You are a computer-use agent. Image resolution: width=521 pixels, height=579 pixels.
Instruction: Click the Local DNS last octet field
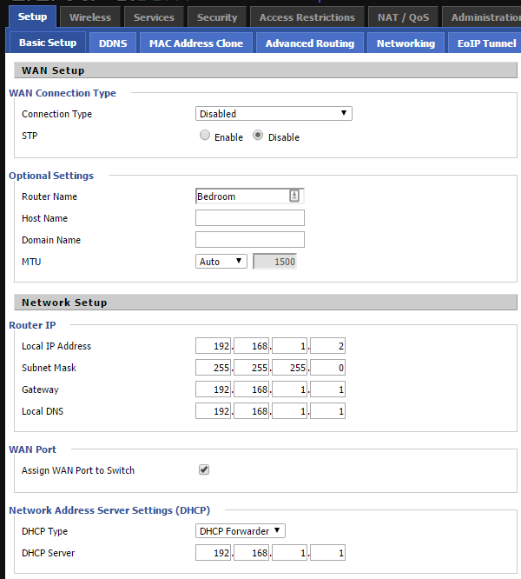click(x=327, y=411)
